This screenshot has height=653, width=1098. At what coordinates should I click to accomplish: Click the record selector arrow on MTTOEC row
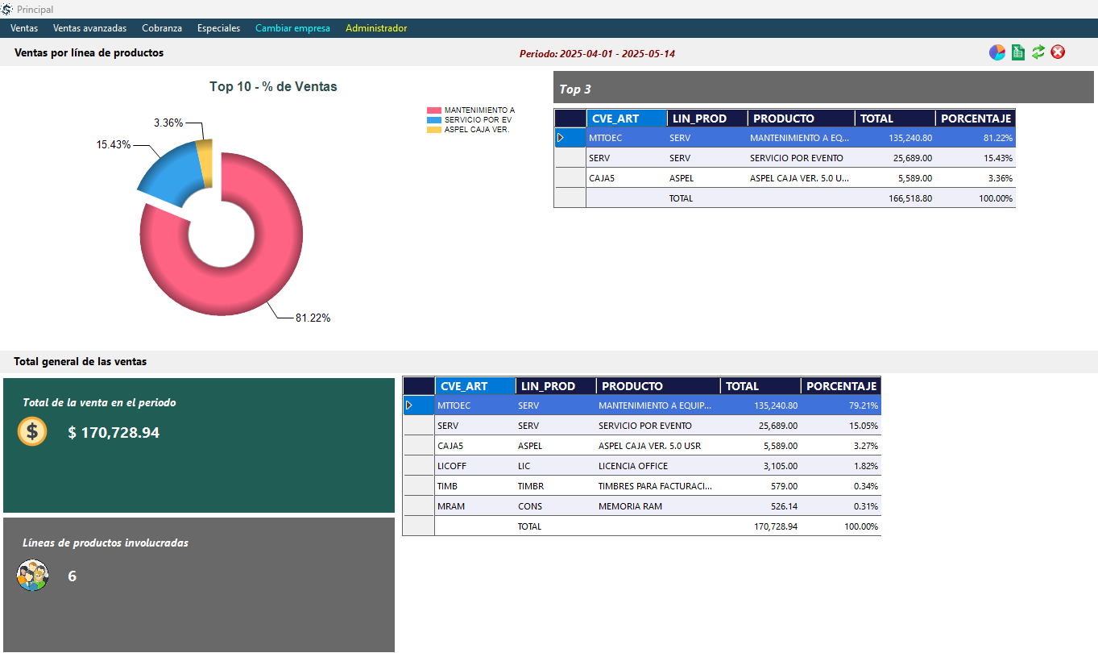(560, 137)
